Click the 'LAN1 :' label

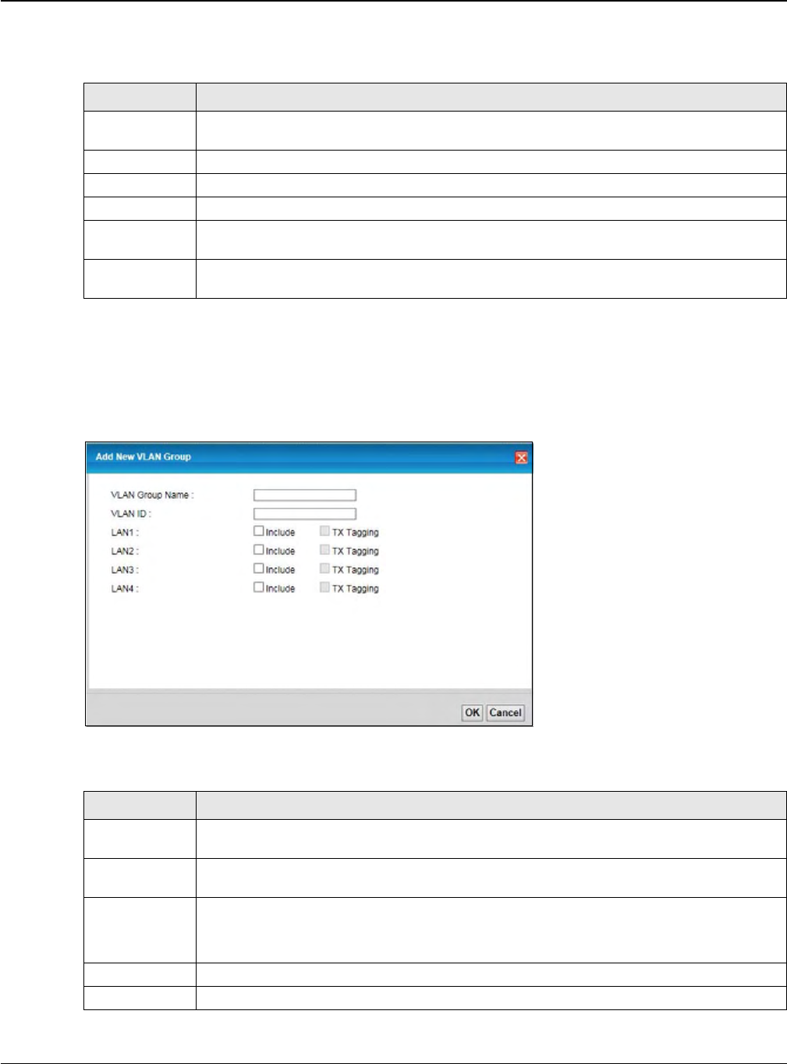pos(125,533)
